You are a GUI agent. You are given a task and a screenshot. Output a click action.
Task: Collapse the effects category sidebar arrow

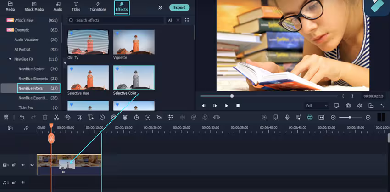click(65, 63)
